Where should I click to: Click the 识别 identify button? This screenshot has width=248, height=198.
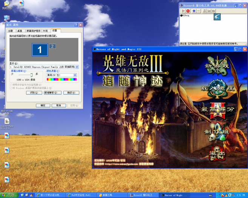[34, 93]
